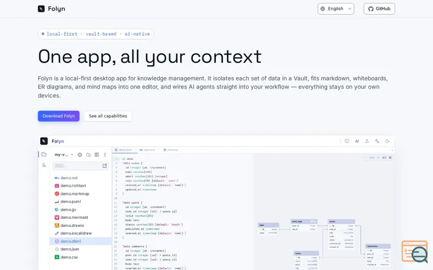Switch to the demo.dbml editor tab
The image size is (433, 270).
coord(124,150)
